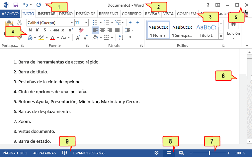Toggle italic formatting with K button

(38, 30)
